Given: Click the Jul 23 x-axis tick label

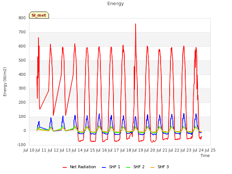Looking at the screenshot, I should [186, 150].
